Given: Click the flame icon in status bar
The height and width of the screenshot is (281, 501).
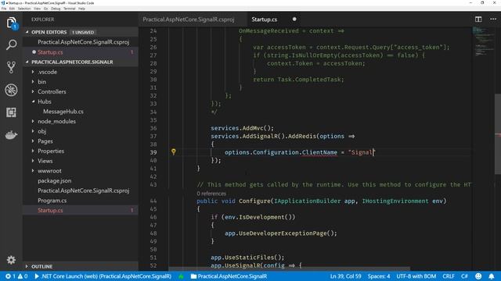Looking at the screenshot, I should 181,276.
